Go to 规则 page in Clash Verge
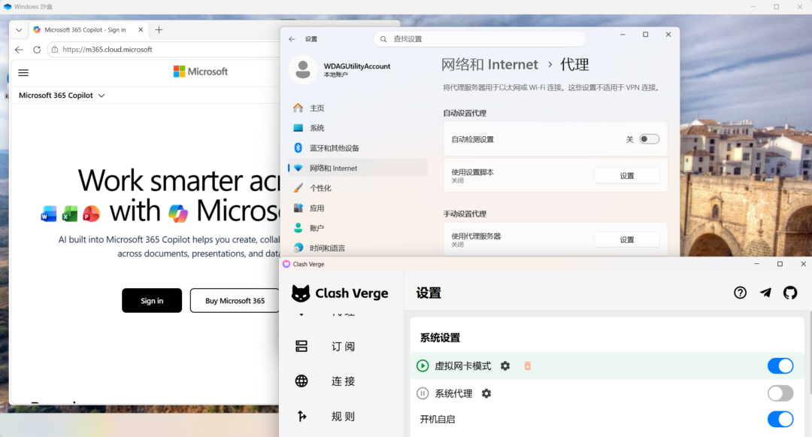 [x=343, y=416]
